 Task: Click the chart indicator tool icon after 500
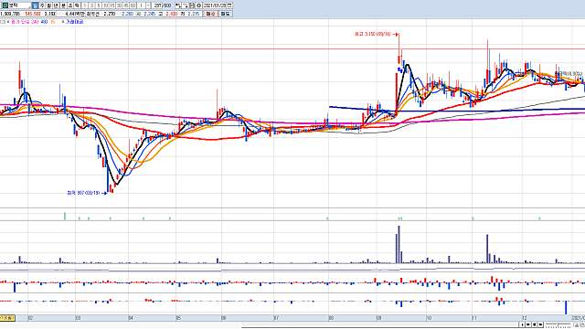[x=178, y=5]
